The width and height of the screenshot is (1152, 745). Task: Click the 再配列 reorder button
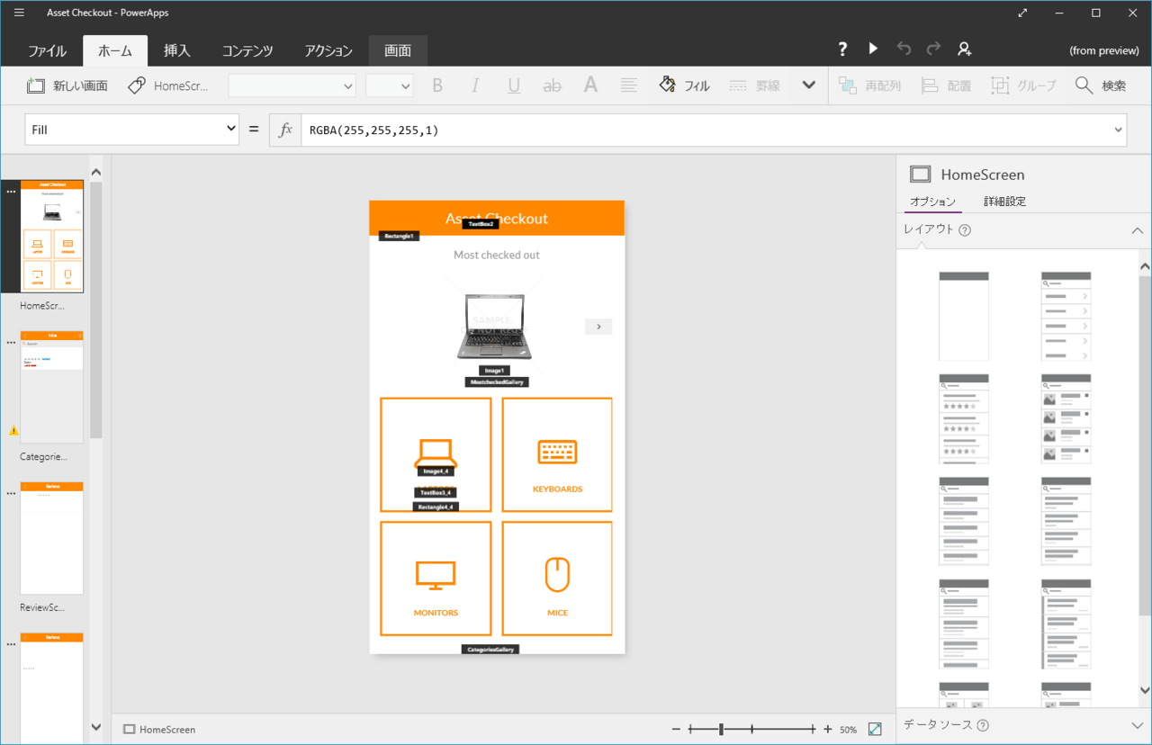869,85
